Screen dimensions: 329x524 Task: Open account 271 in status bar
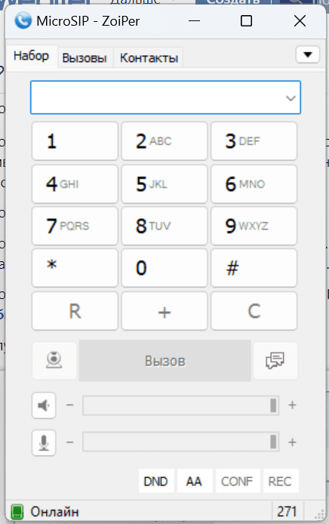coord(287,511)
